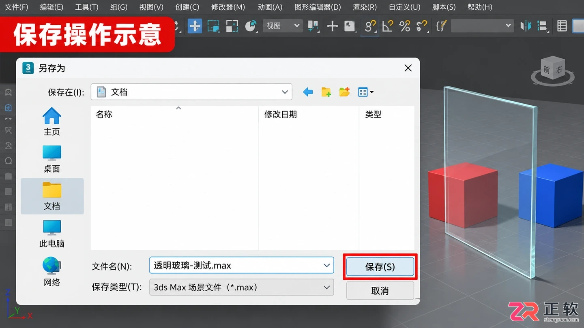Click the Create New Folder icon
The width and height of the screenshot is (584, 328).
pos(344,92)
